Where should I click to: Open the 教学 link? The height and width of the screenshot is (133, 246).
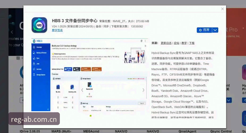coord(184,43)
